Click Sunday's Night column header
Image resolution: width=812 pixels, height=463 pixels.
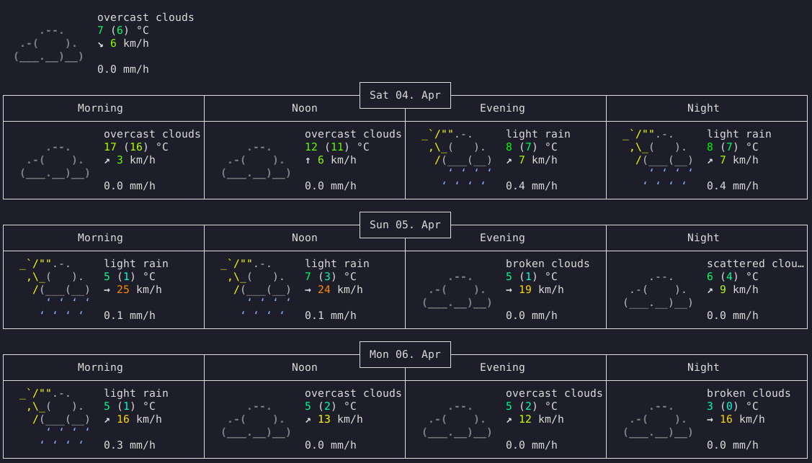point(703,238)
